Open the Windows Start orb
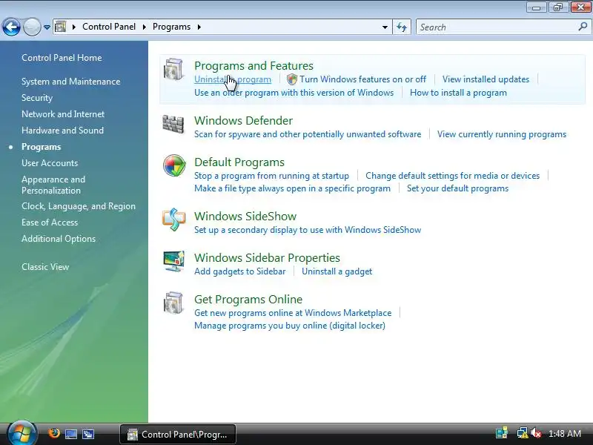 21,434
